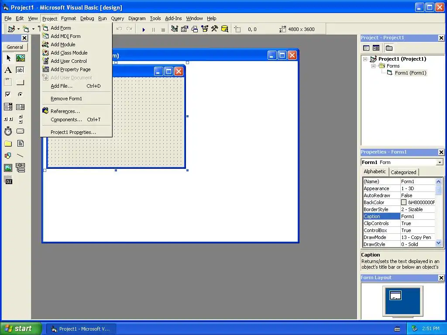Choose Add Property Page menu entry
This screenshot has width=447, height=335.
click(x=76, y=69)
